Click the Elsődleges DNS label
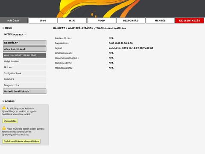The height and width of the screenshot is (154, 205). point(64,63)
